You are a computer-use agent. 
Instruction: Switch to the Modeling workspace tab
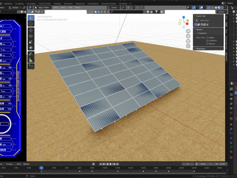point(8,3)
